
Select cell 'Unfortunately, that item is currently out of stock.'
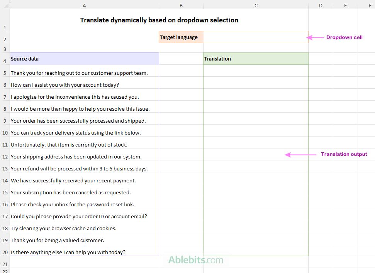coord(84,142)
